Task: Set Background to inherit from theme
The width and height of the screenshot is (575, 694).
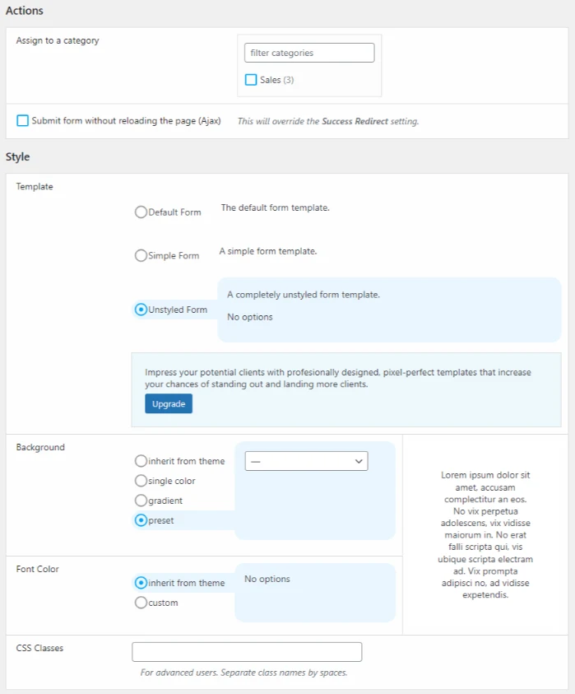Action: point(141,461)
